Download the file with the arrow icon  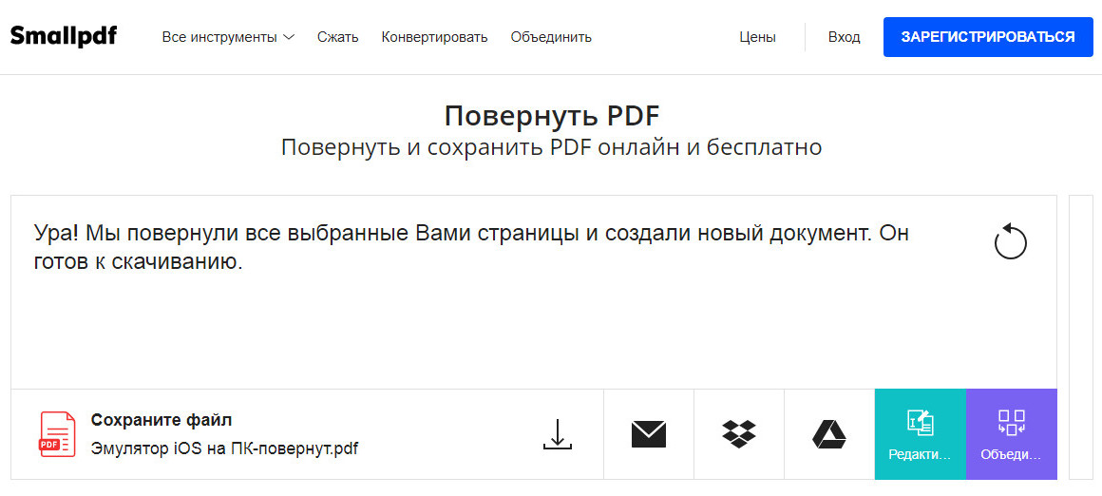click(x=558, y=434)
